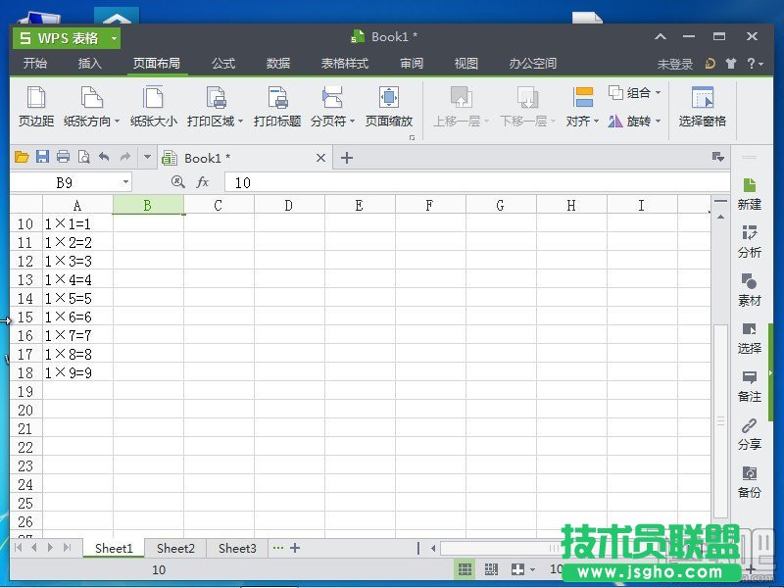Select the 打印标题 (Print Titles) tool
The width and height of the screenshot is (784, 588).
click(278, 106)
